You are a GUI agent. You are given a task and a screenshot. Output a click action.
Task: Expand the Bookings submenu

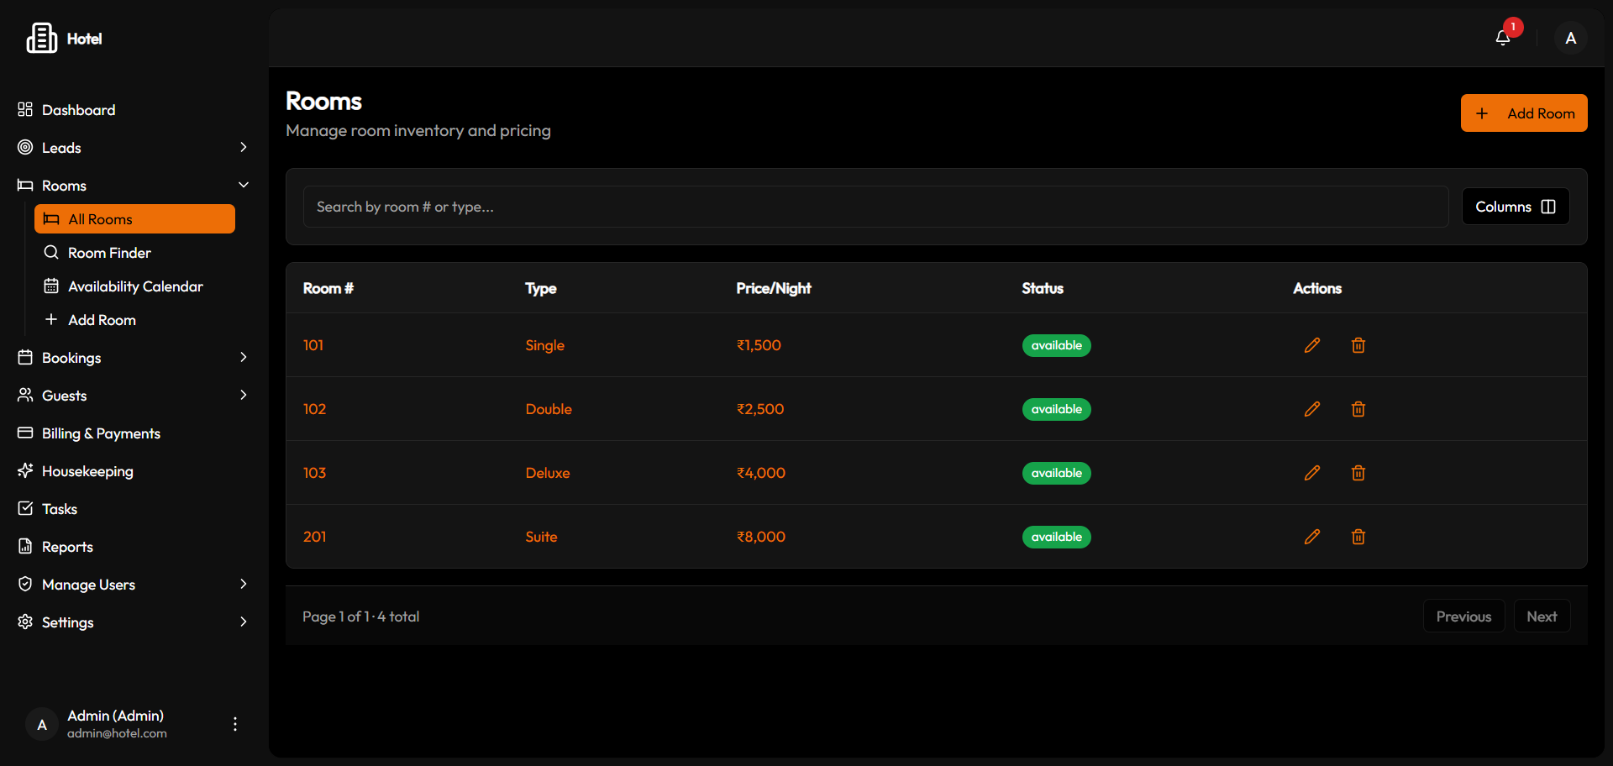243,358
